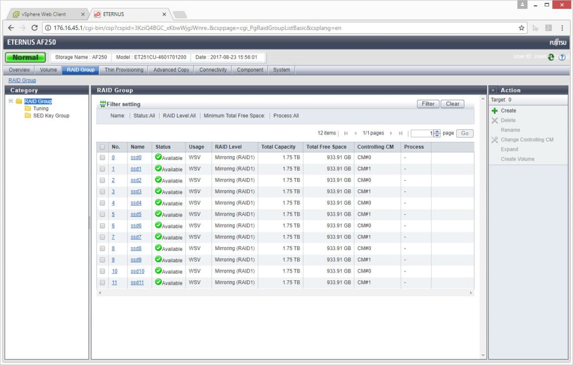
Task: Check the box for RAID group ssd1
Action: click(x=102, y=169)
